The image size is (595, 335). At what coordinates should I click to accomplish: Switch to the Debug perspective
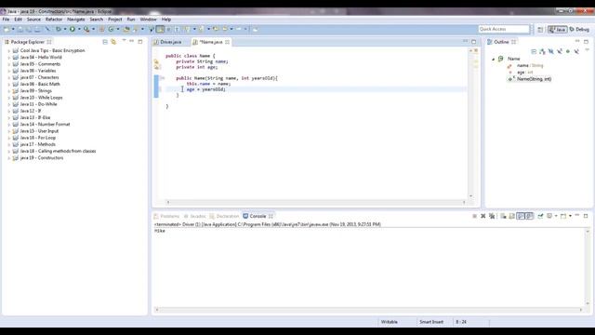click(579, 29)
